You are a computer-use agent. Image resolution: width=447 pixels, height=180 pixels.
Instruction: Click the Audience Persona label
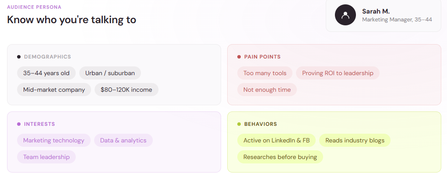point(34,7)
